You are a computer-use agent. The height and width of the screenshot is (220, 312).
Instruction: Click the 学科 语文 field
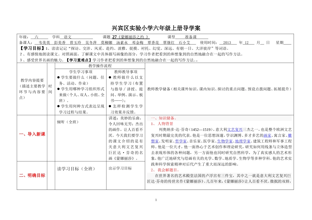click(x=73, y=37)
